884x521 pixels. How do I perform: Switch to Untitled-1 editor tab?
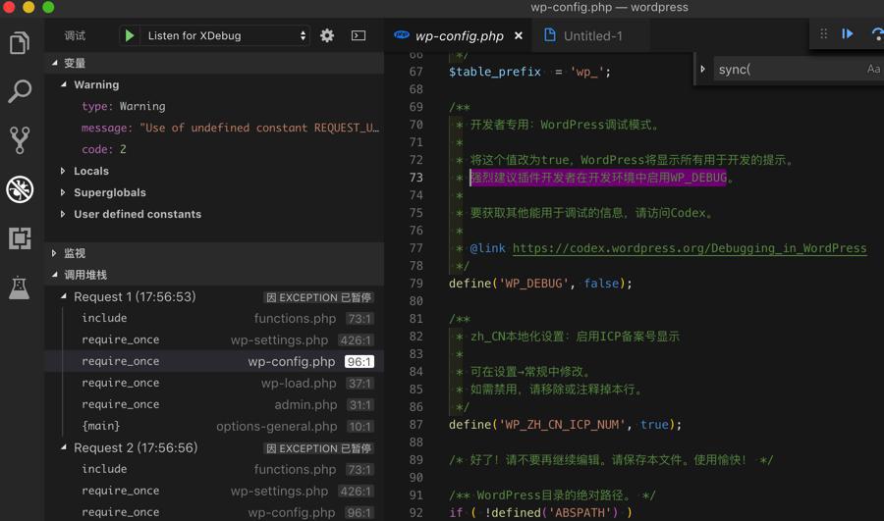[590, 35]
